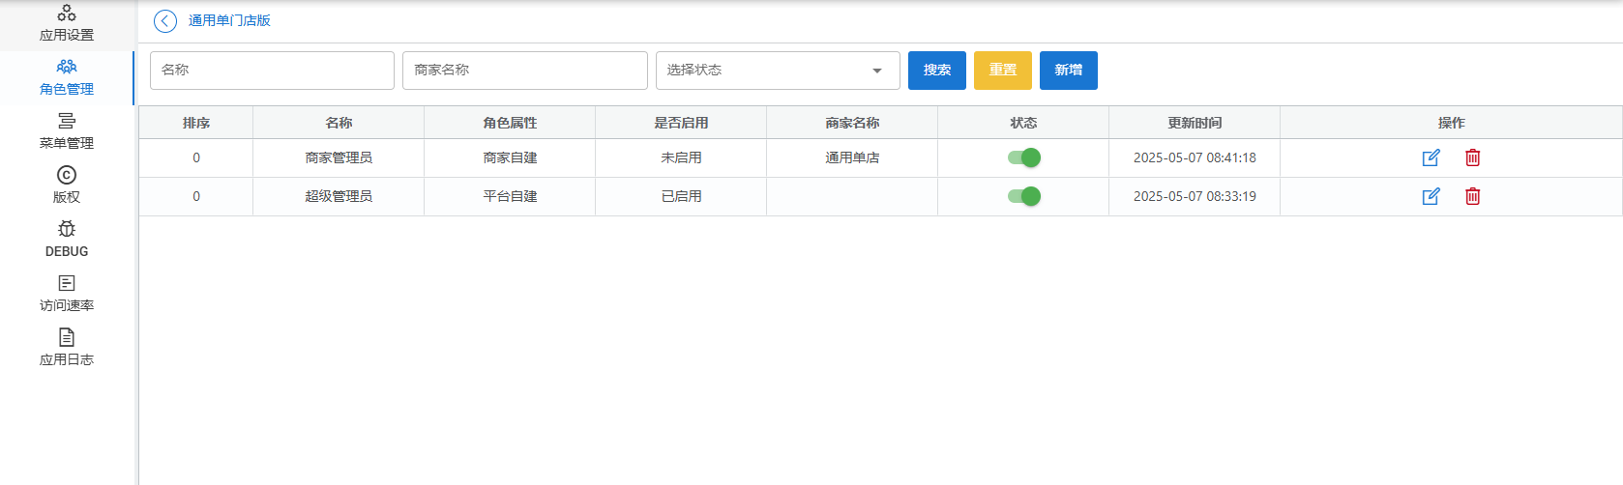Open 应用设置 icon in sidebar
1623x485 pixels.
click(66, 13)
